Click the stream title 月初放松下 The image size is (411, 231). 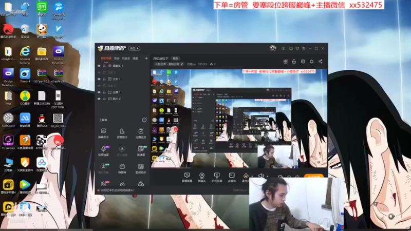point(160,59)
